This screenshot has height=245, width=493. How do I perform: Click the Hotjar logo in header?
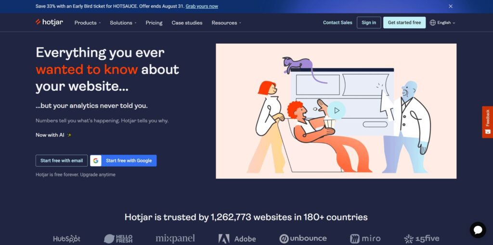click(49, 22)
